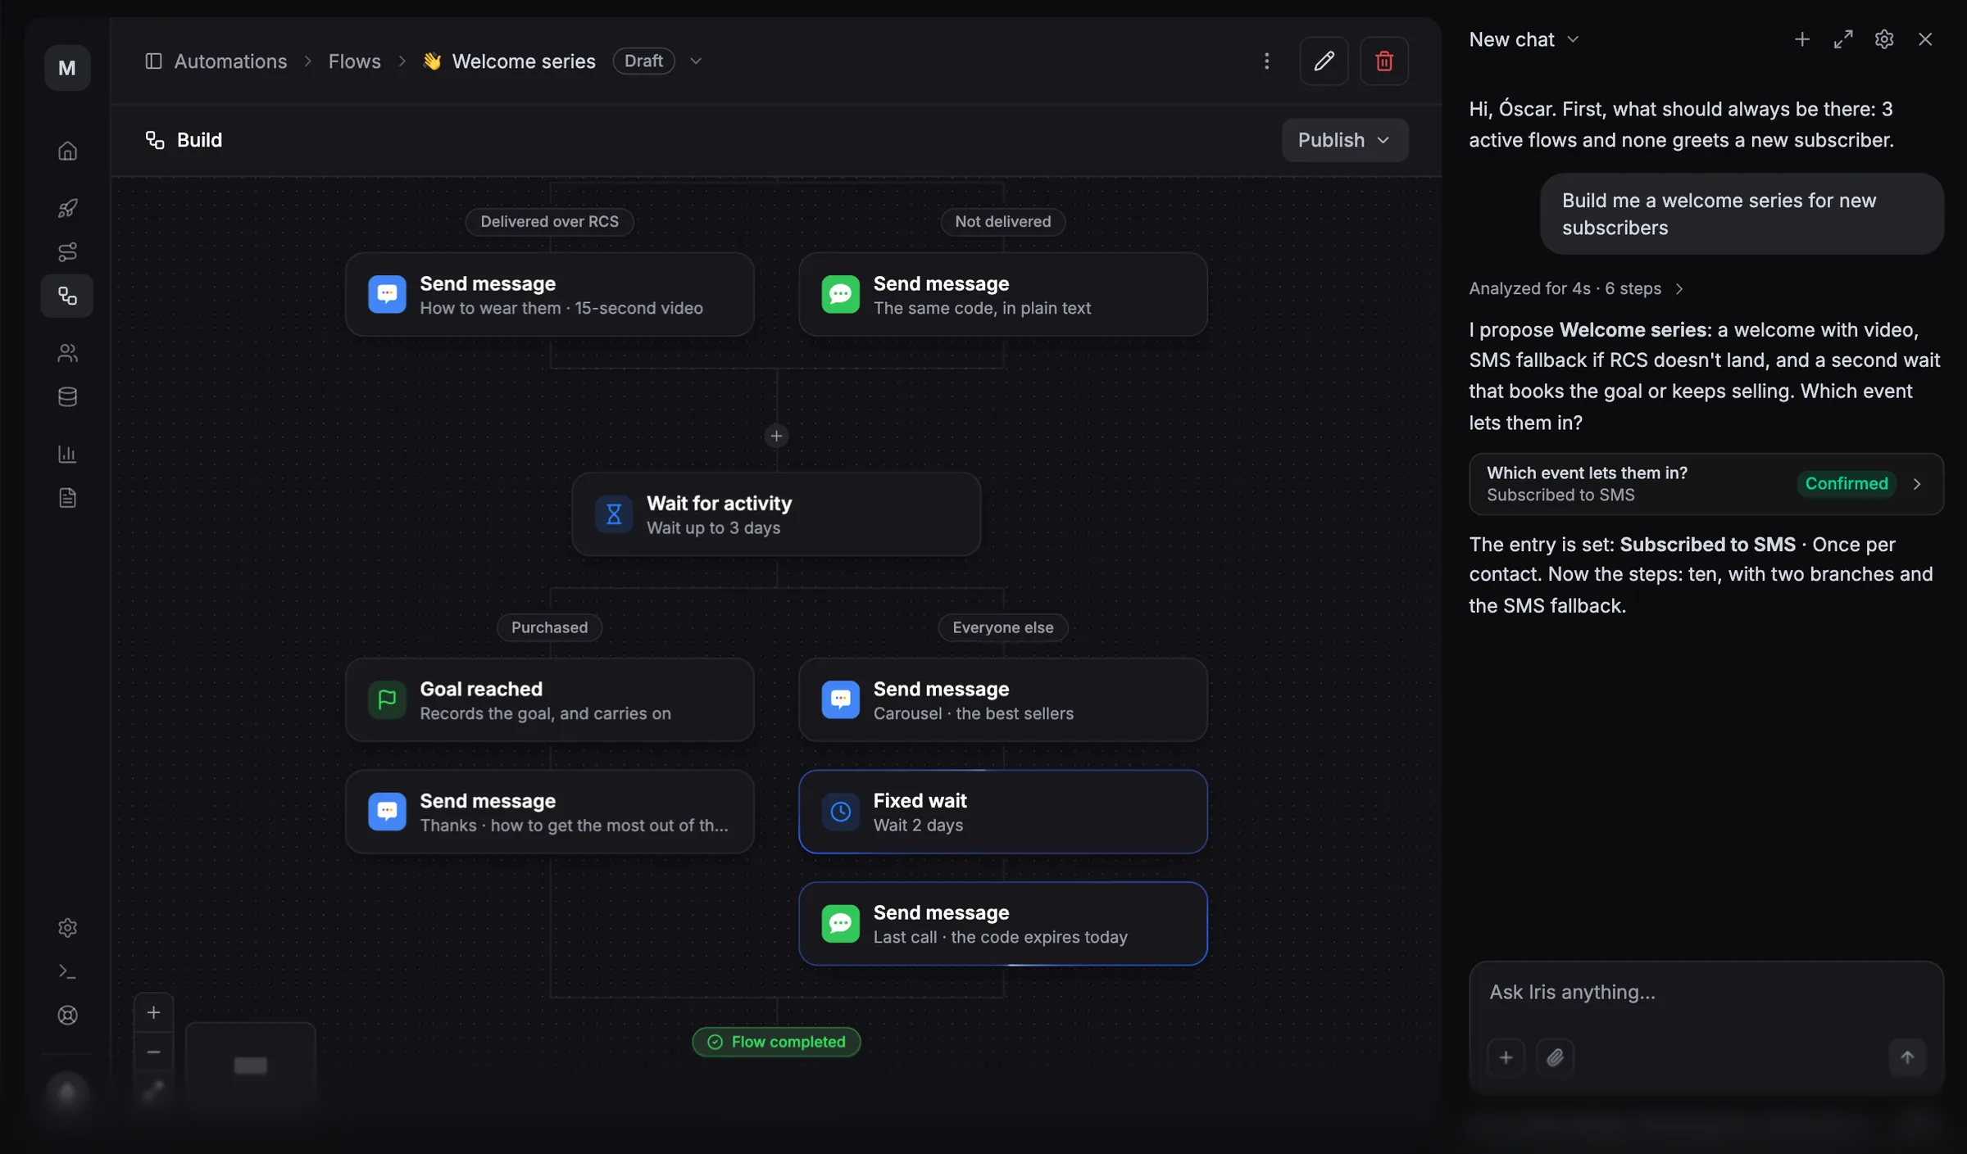Open chat panel settings gear

(1884, 39)
